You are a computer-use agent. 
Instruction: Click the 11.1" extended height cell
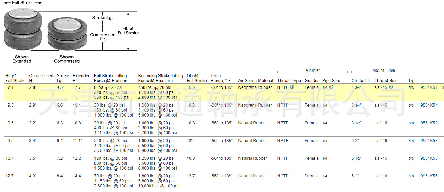77,141
